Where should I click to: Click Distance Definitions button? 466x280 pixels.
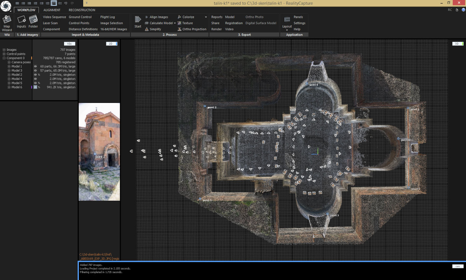83,29
